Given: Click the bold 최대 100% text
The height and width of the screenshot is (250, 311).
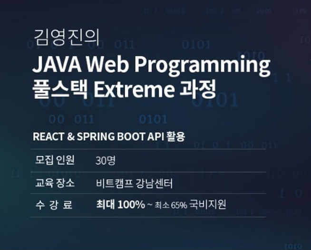Looking at the screenshot, I should point(120,205).
